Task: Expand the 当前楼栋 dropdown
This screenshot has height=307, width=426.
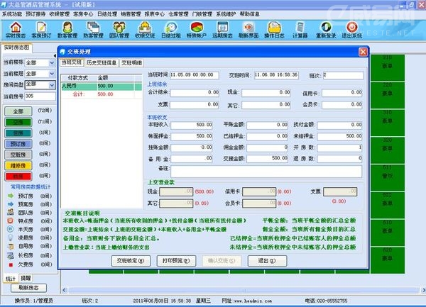Action: tap(51, 62)
